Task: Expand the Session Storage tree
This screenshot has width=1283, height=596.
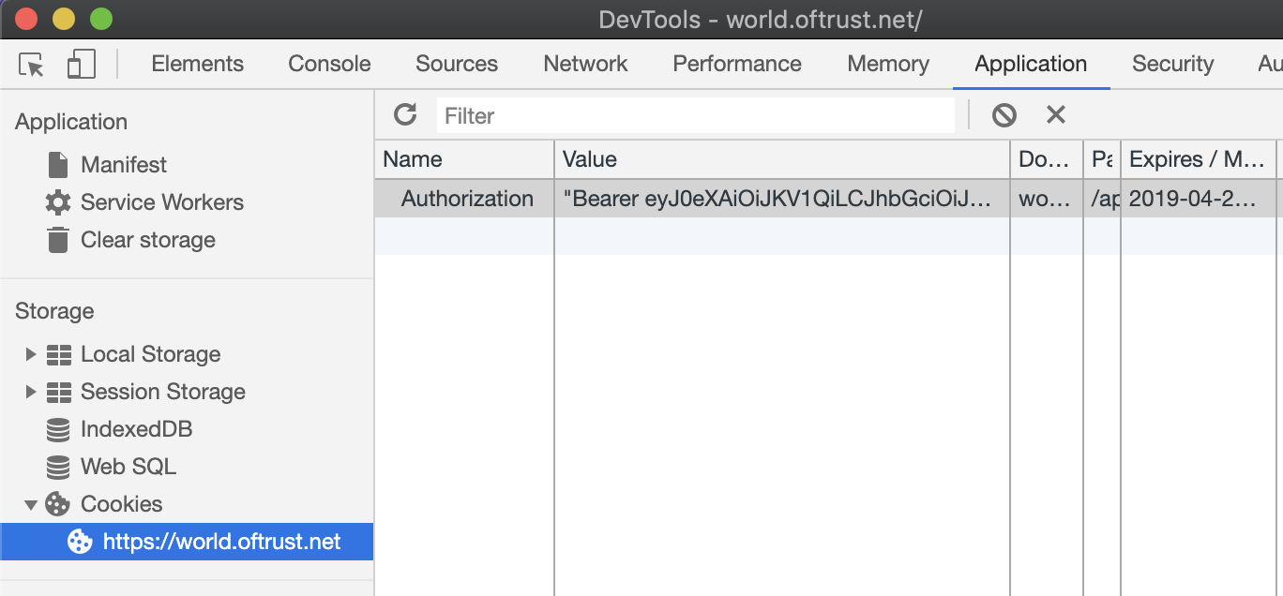Action: (x=31, y=392)
